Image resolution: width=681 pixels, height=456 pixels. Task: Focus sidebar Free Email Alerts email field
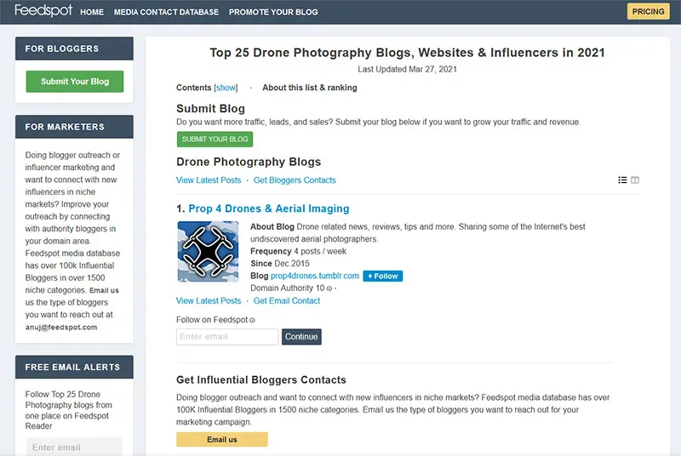(x=74, y=447)
